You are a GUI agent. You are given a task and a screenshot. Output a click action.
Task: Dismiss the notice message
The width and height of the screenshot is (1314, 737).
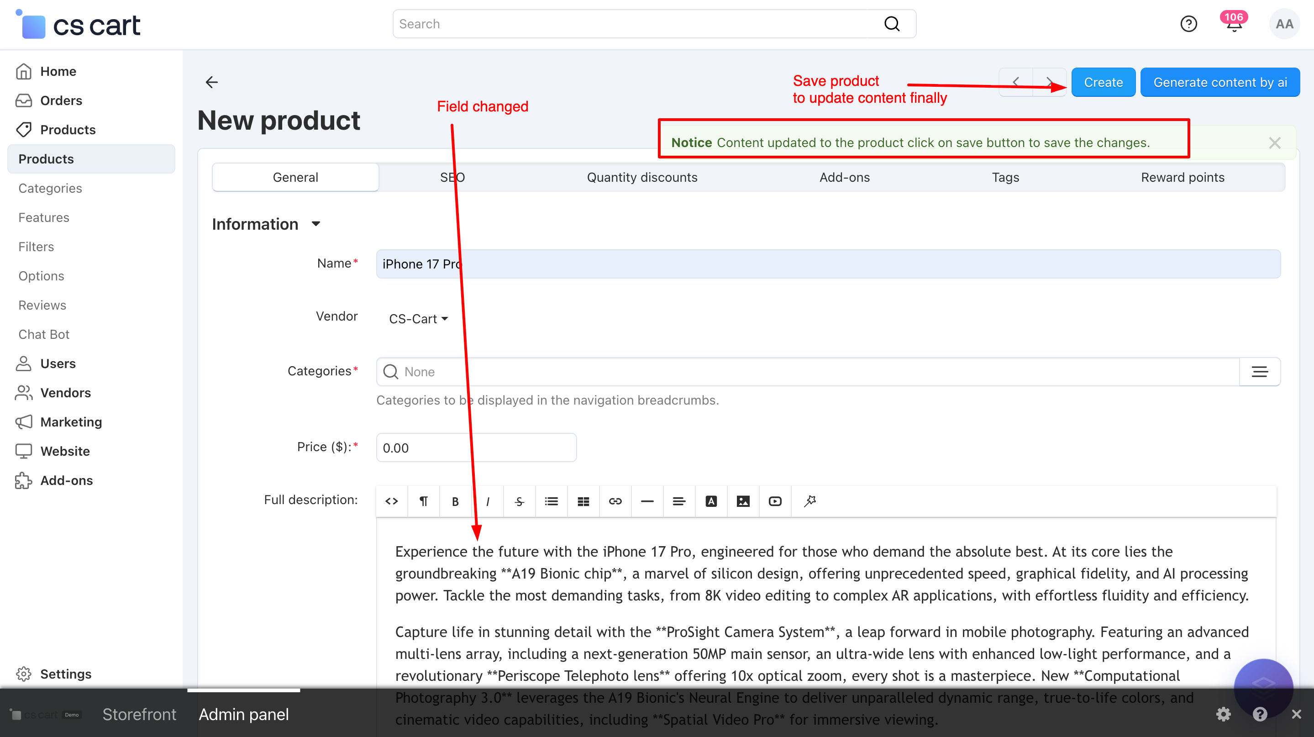1274,143
